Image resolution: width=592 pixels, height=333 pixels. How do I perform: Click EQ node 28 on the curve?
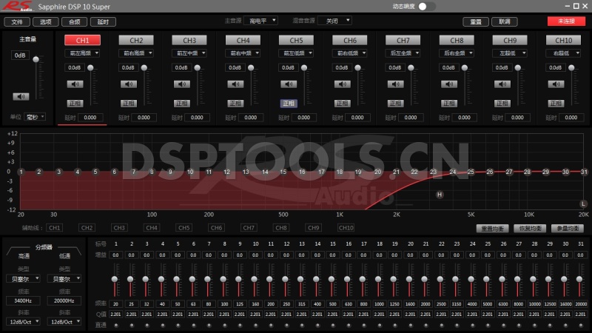(x=527, y=172)
